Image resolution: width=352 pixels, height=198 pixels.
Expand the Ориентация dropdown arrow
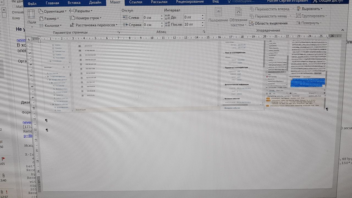pos(66,12)
